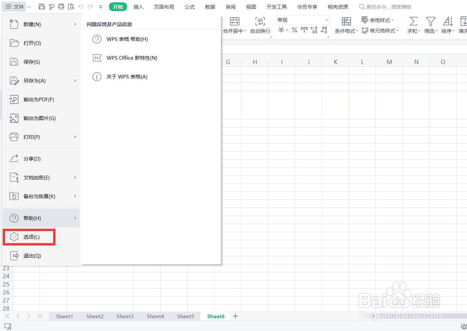467x331 pixels.
Task: Open the 稻壳资源 ribbon tab
Action: 338,7
